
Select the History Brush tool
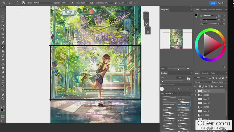click(x=3, y=55)
